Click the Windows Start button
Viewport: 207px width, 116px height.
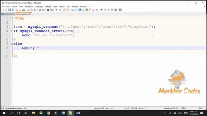[4, 113]
